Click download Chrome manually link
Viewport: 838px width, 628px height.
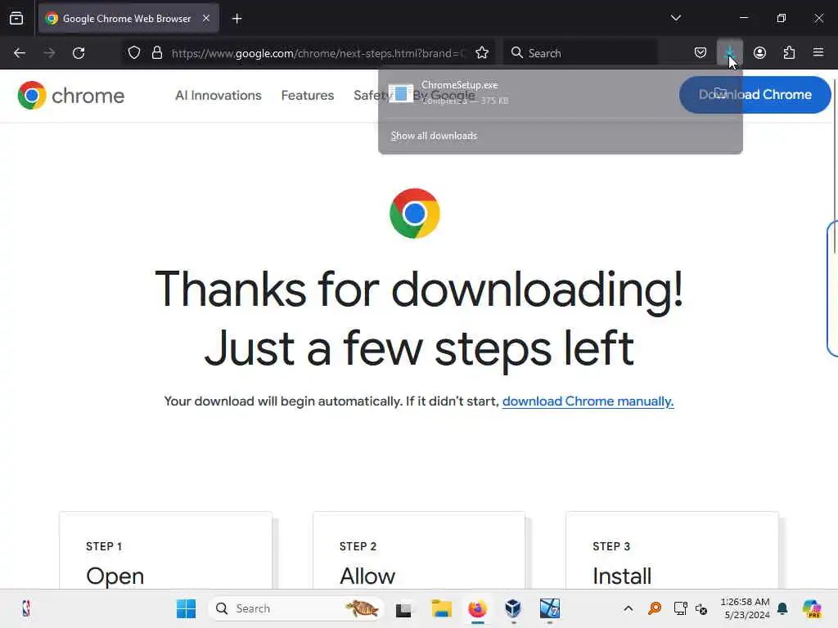[x=588, y=401]
